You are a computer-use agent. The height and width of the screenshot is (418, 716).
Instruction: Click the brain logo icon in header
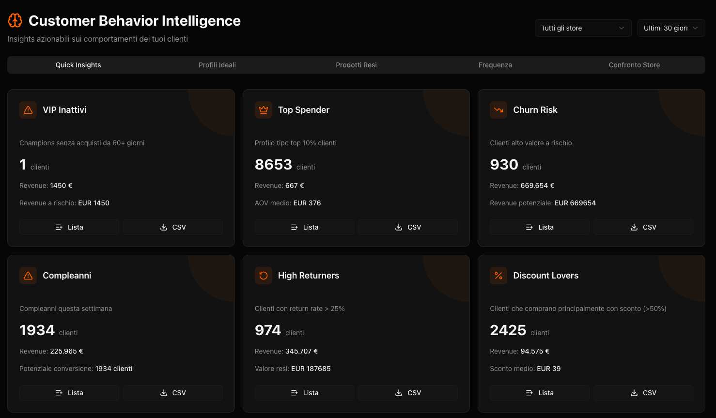15,20
